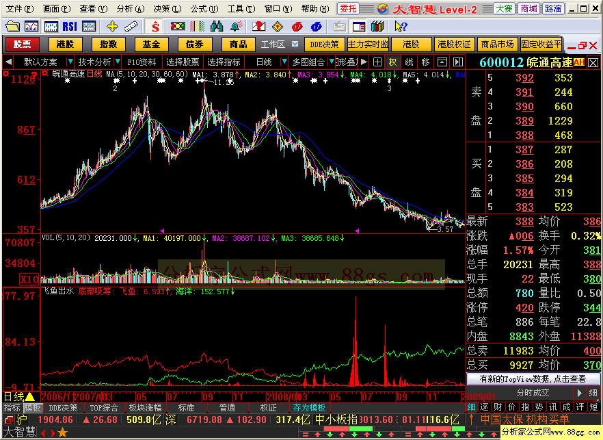Viewport: 603px width, 440px height.
Task: Toggle the 权 adjustment button
Action: coord(392,62)
